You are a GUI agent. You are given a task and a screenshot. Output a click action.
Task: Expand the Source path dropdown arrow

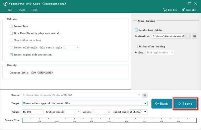139,95
